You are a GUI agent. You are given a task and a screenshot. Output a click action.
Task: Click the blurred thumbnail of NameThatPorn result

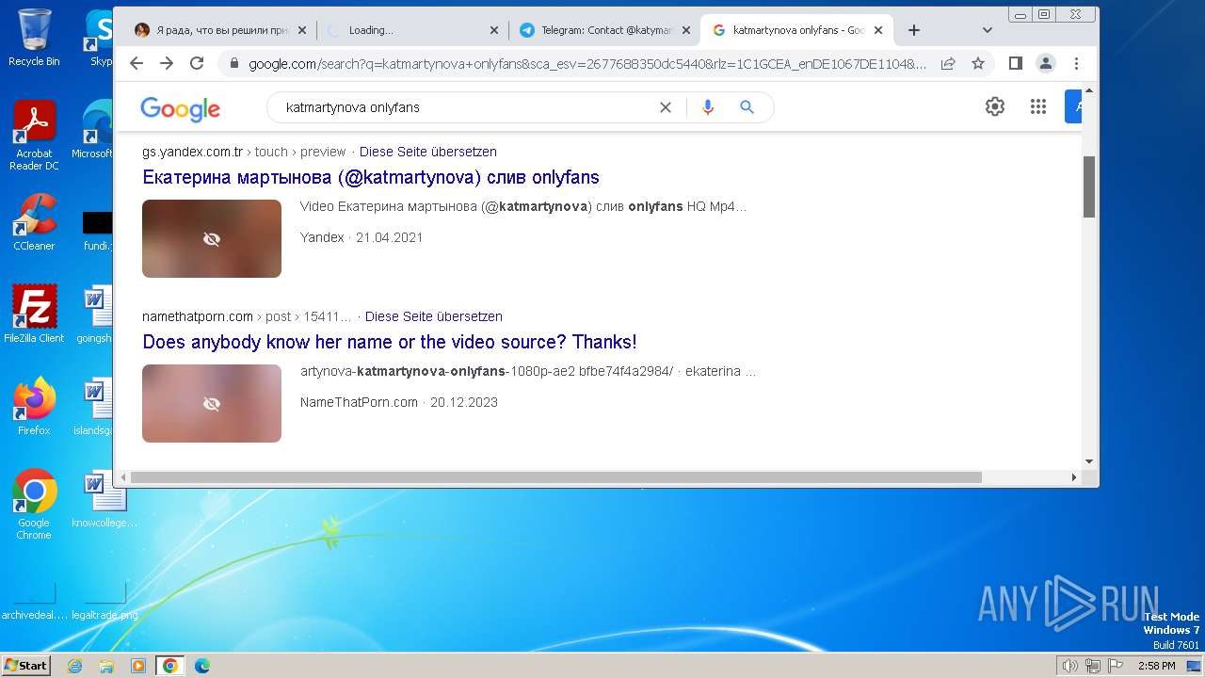212,403
